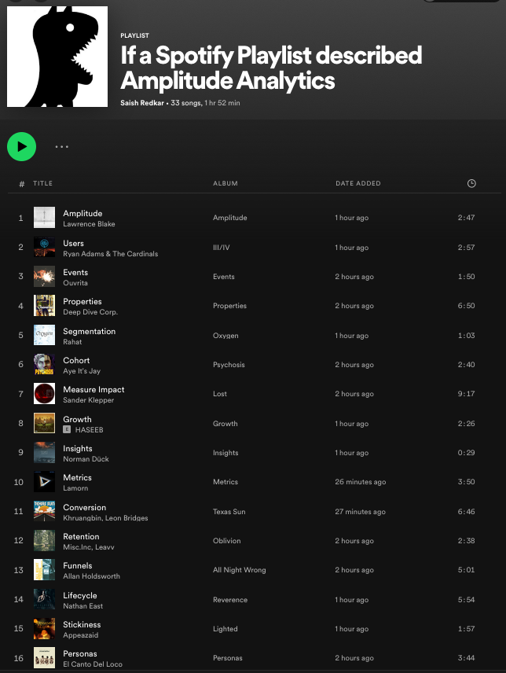Image resolution: width=506 pixels, height=673 pixels.
Task: Click the Psychosis album art for Cohort
Action: pos(44,364)
